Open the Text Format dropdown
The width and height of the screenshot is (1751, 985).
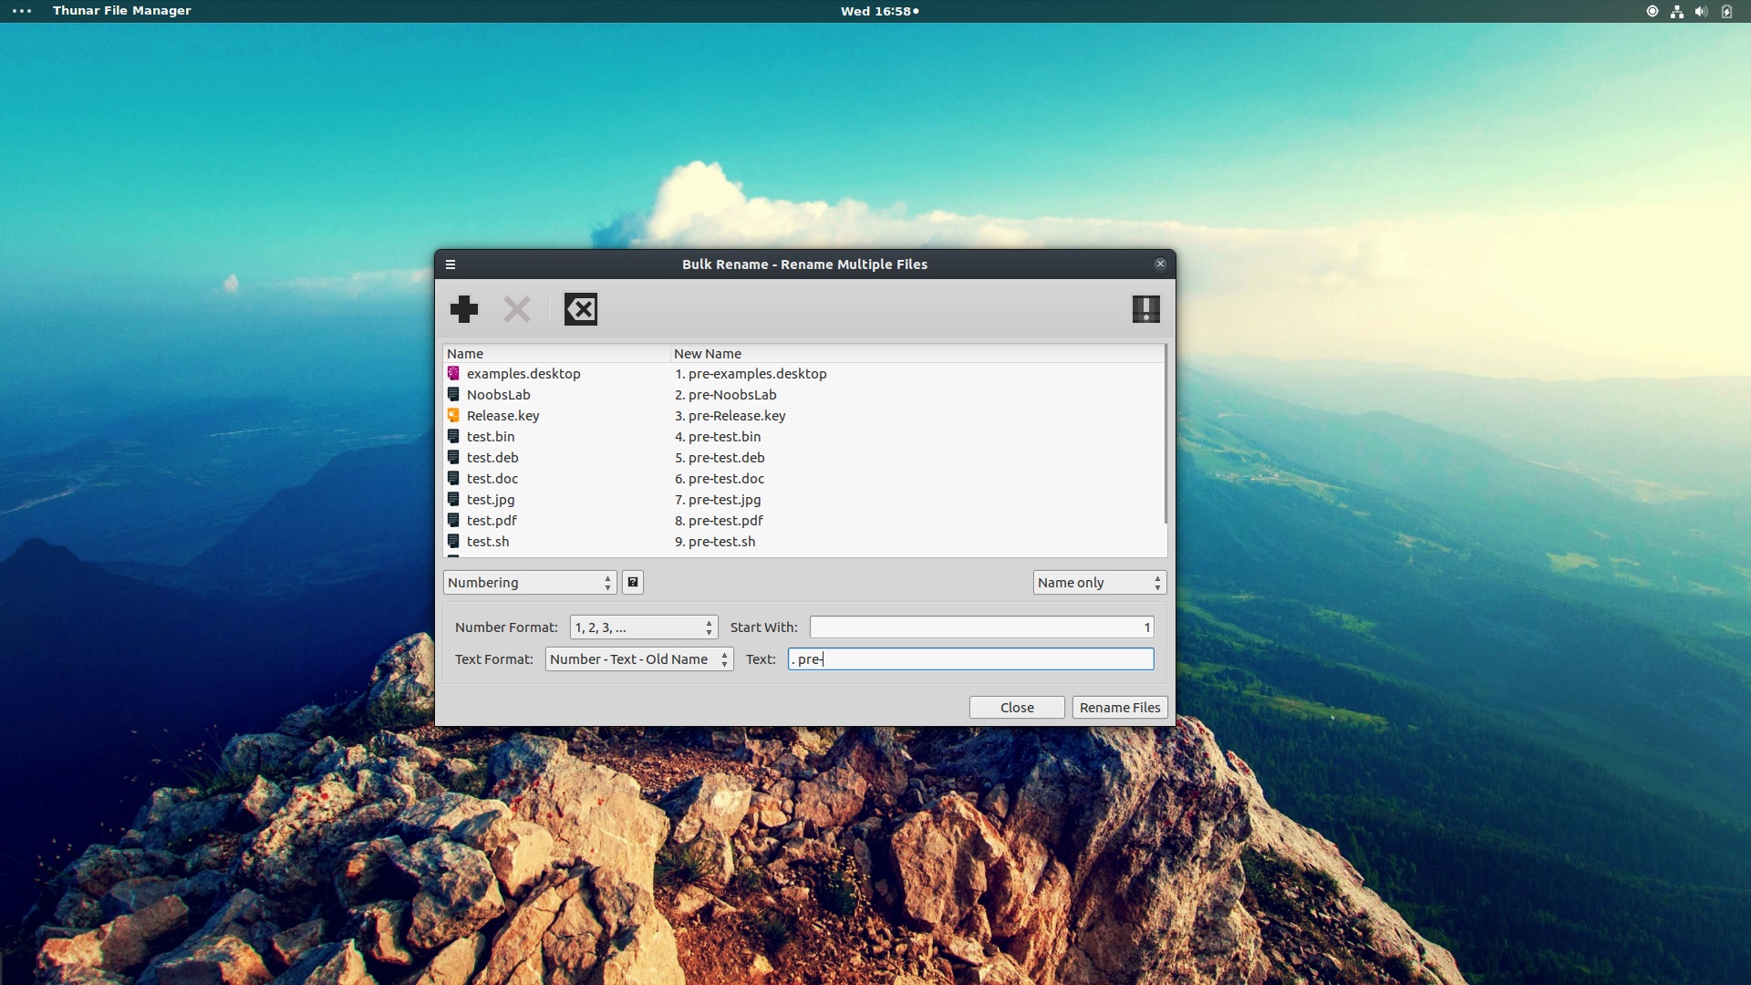pyautogui.click(x=637, y=658)
